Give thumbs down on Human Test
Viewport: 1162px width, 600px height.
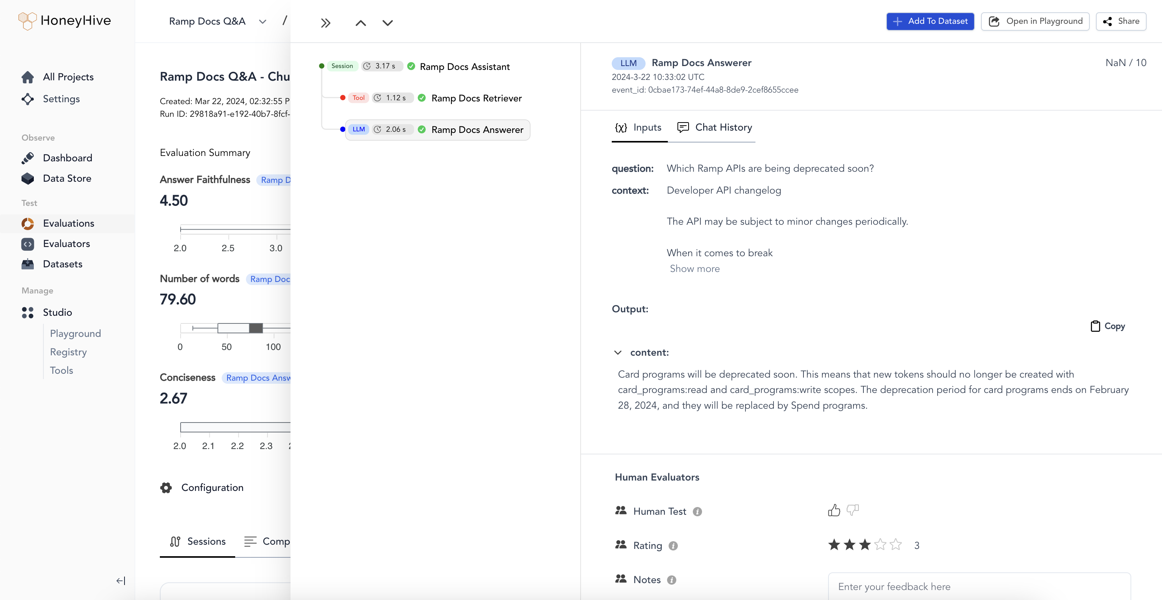[x=853, y=510]
